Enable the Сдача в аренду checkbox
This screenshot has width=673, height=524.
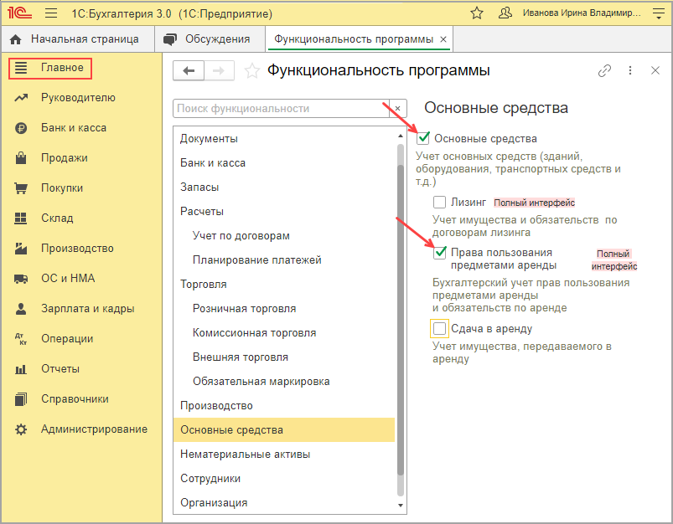click(x=439, y=328)
